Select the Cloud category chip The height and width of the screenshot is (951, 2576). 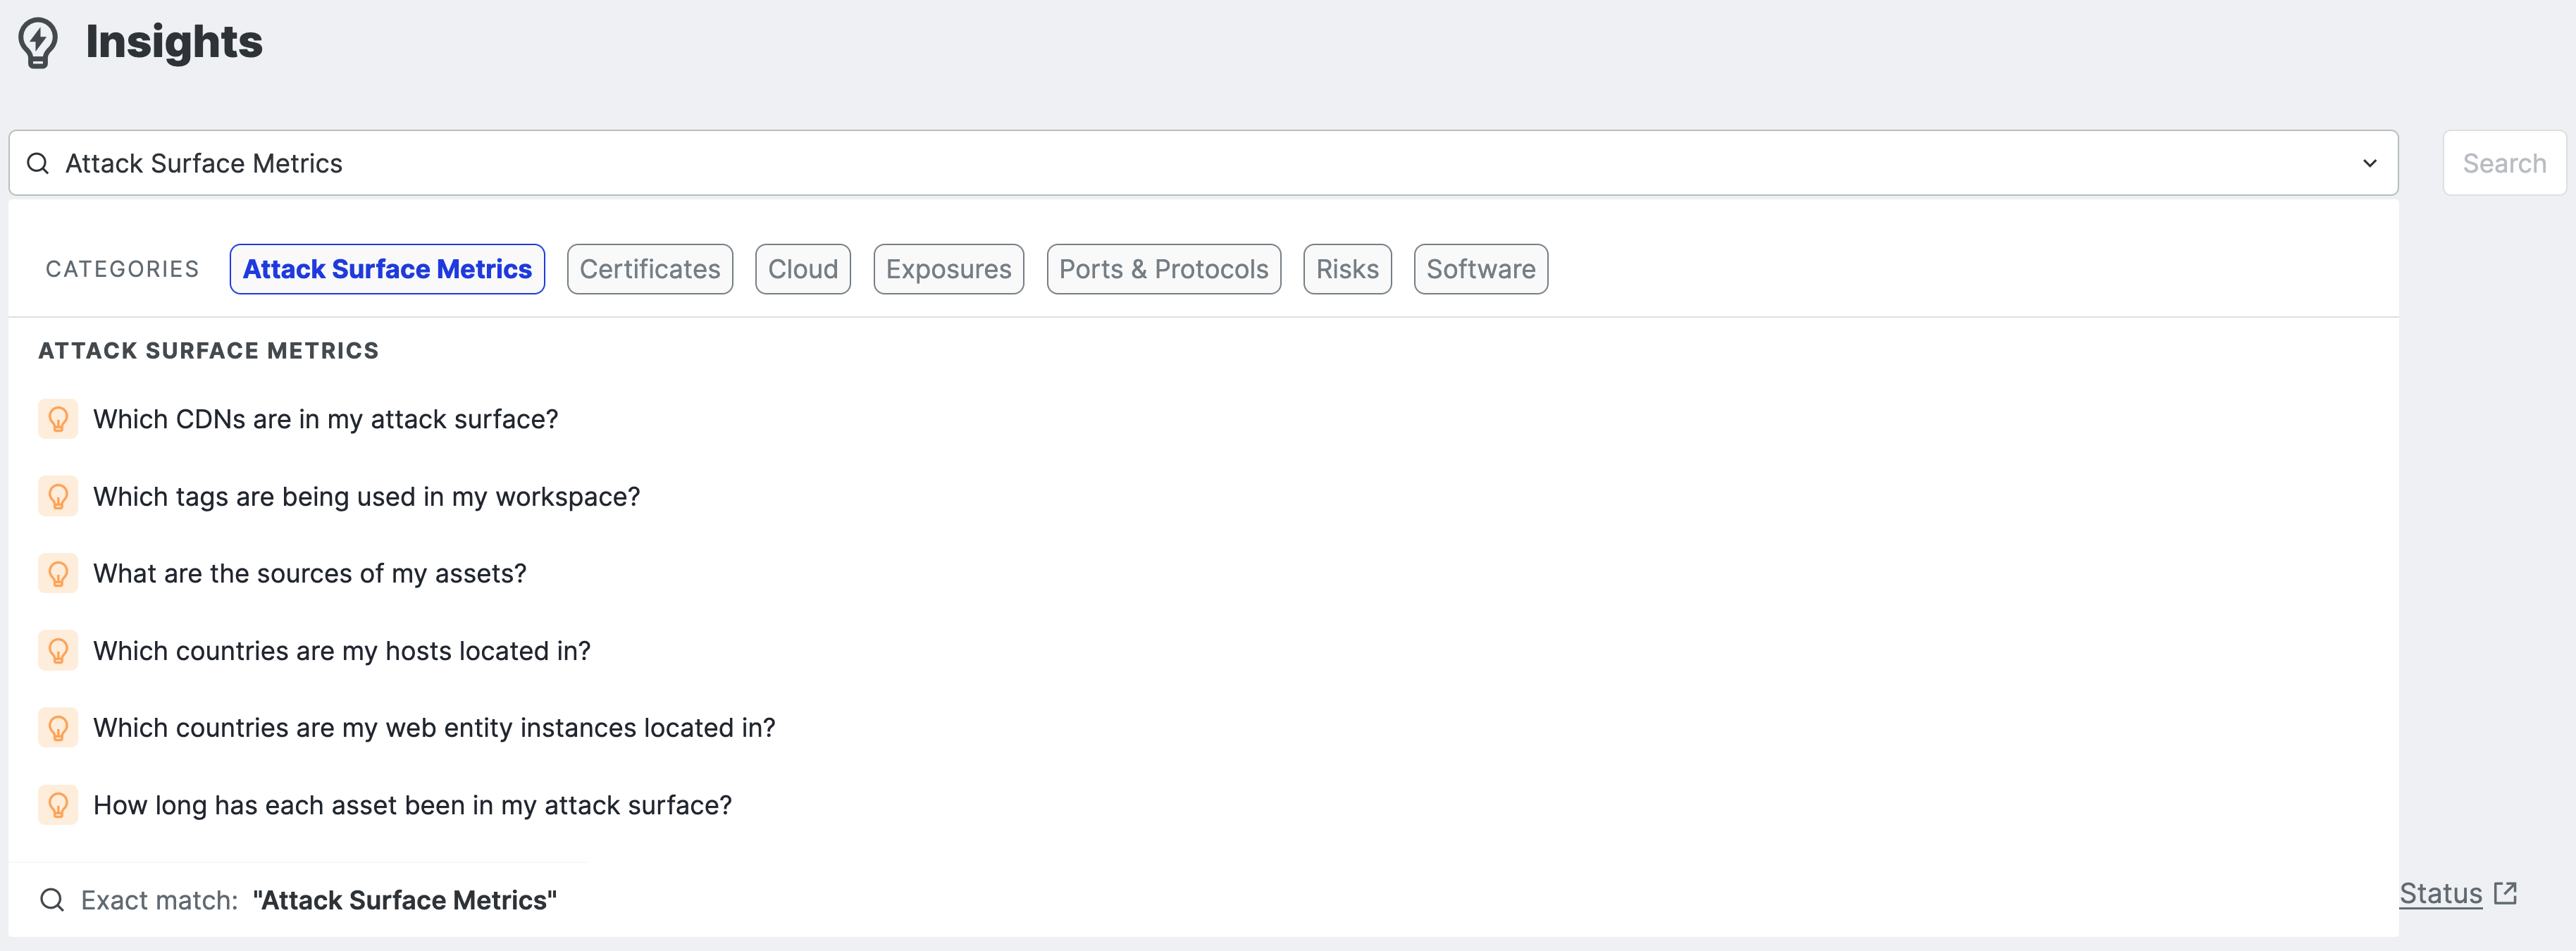pyautogui.click(x=802, y=269)
